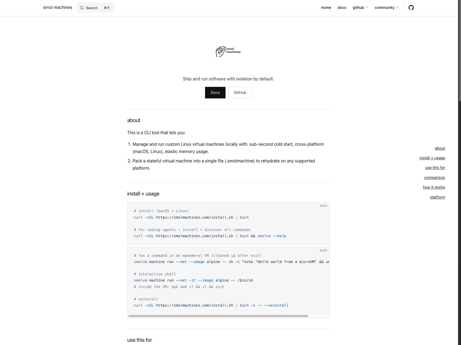Click 'This is a CLI tool that lets you:'

(156, 133)
